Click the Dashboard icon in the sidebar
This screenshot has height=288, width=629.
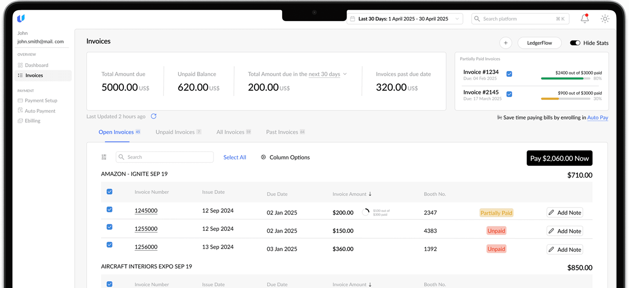[20, 65]
